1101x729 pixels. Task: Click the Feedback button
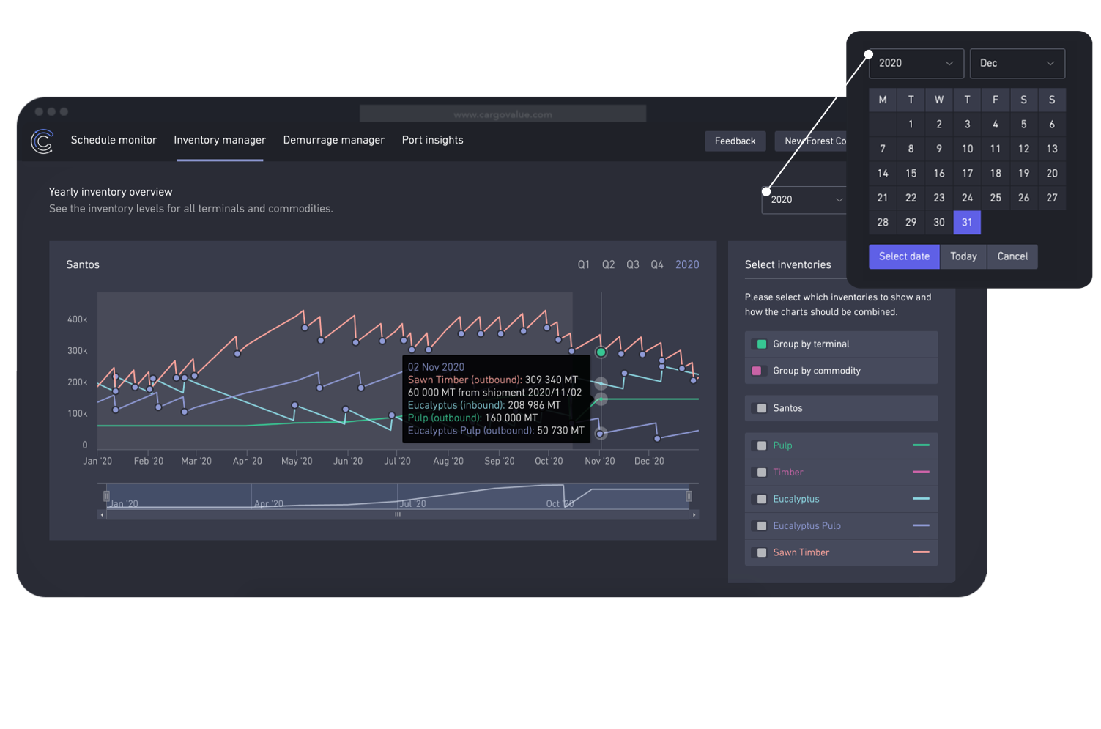coord(735,141)
